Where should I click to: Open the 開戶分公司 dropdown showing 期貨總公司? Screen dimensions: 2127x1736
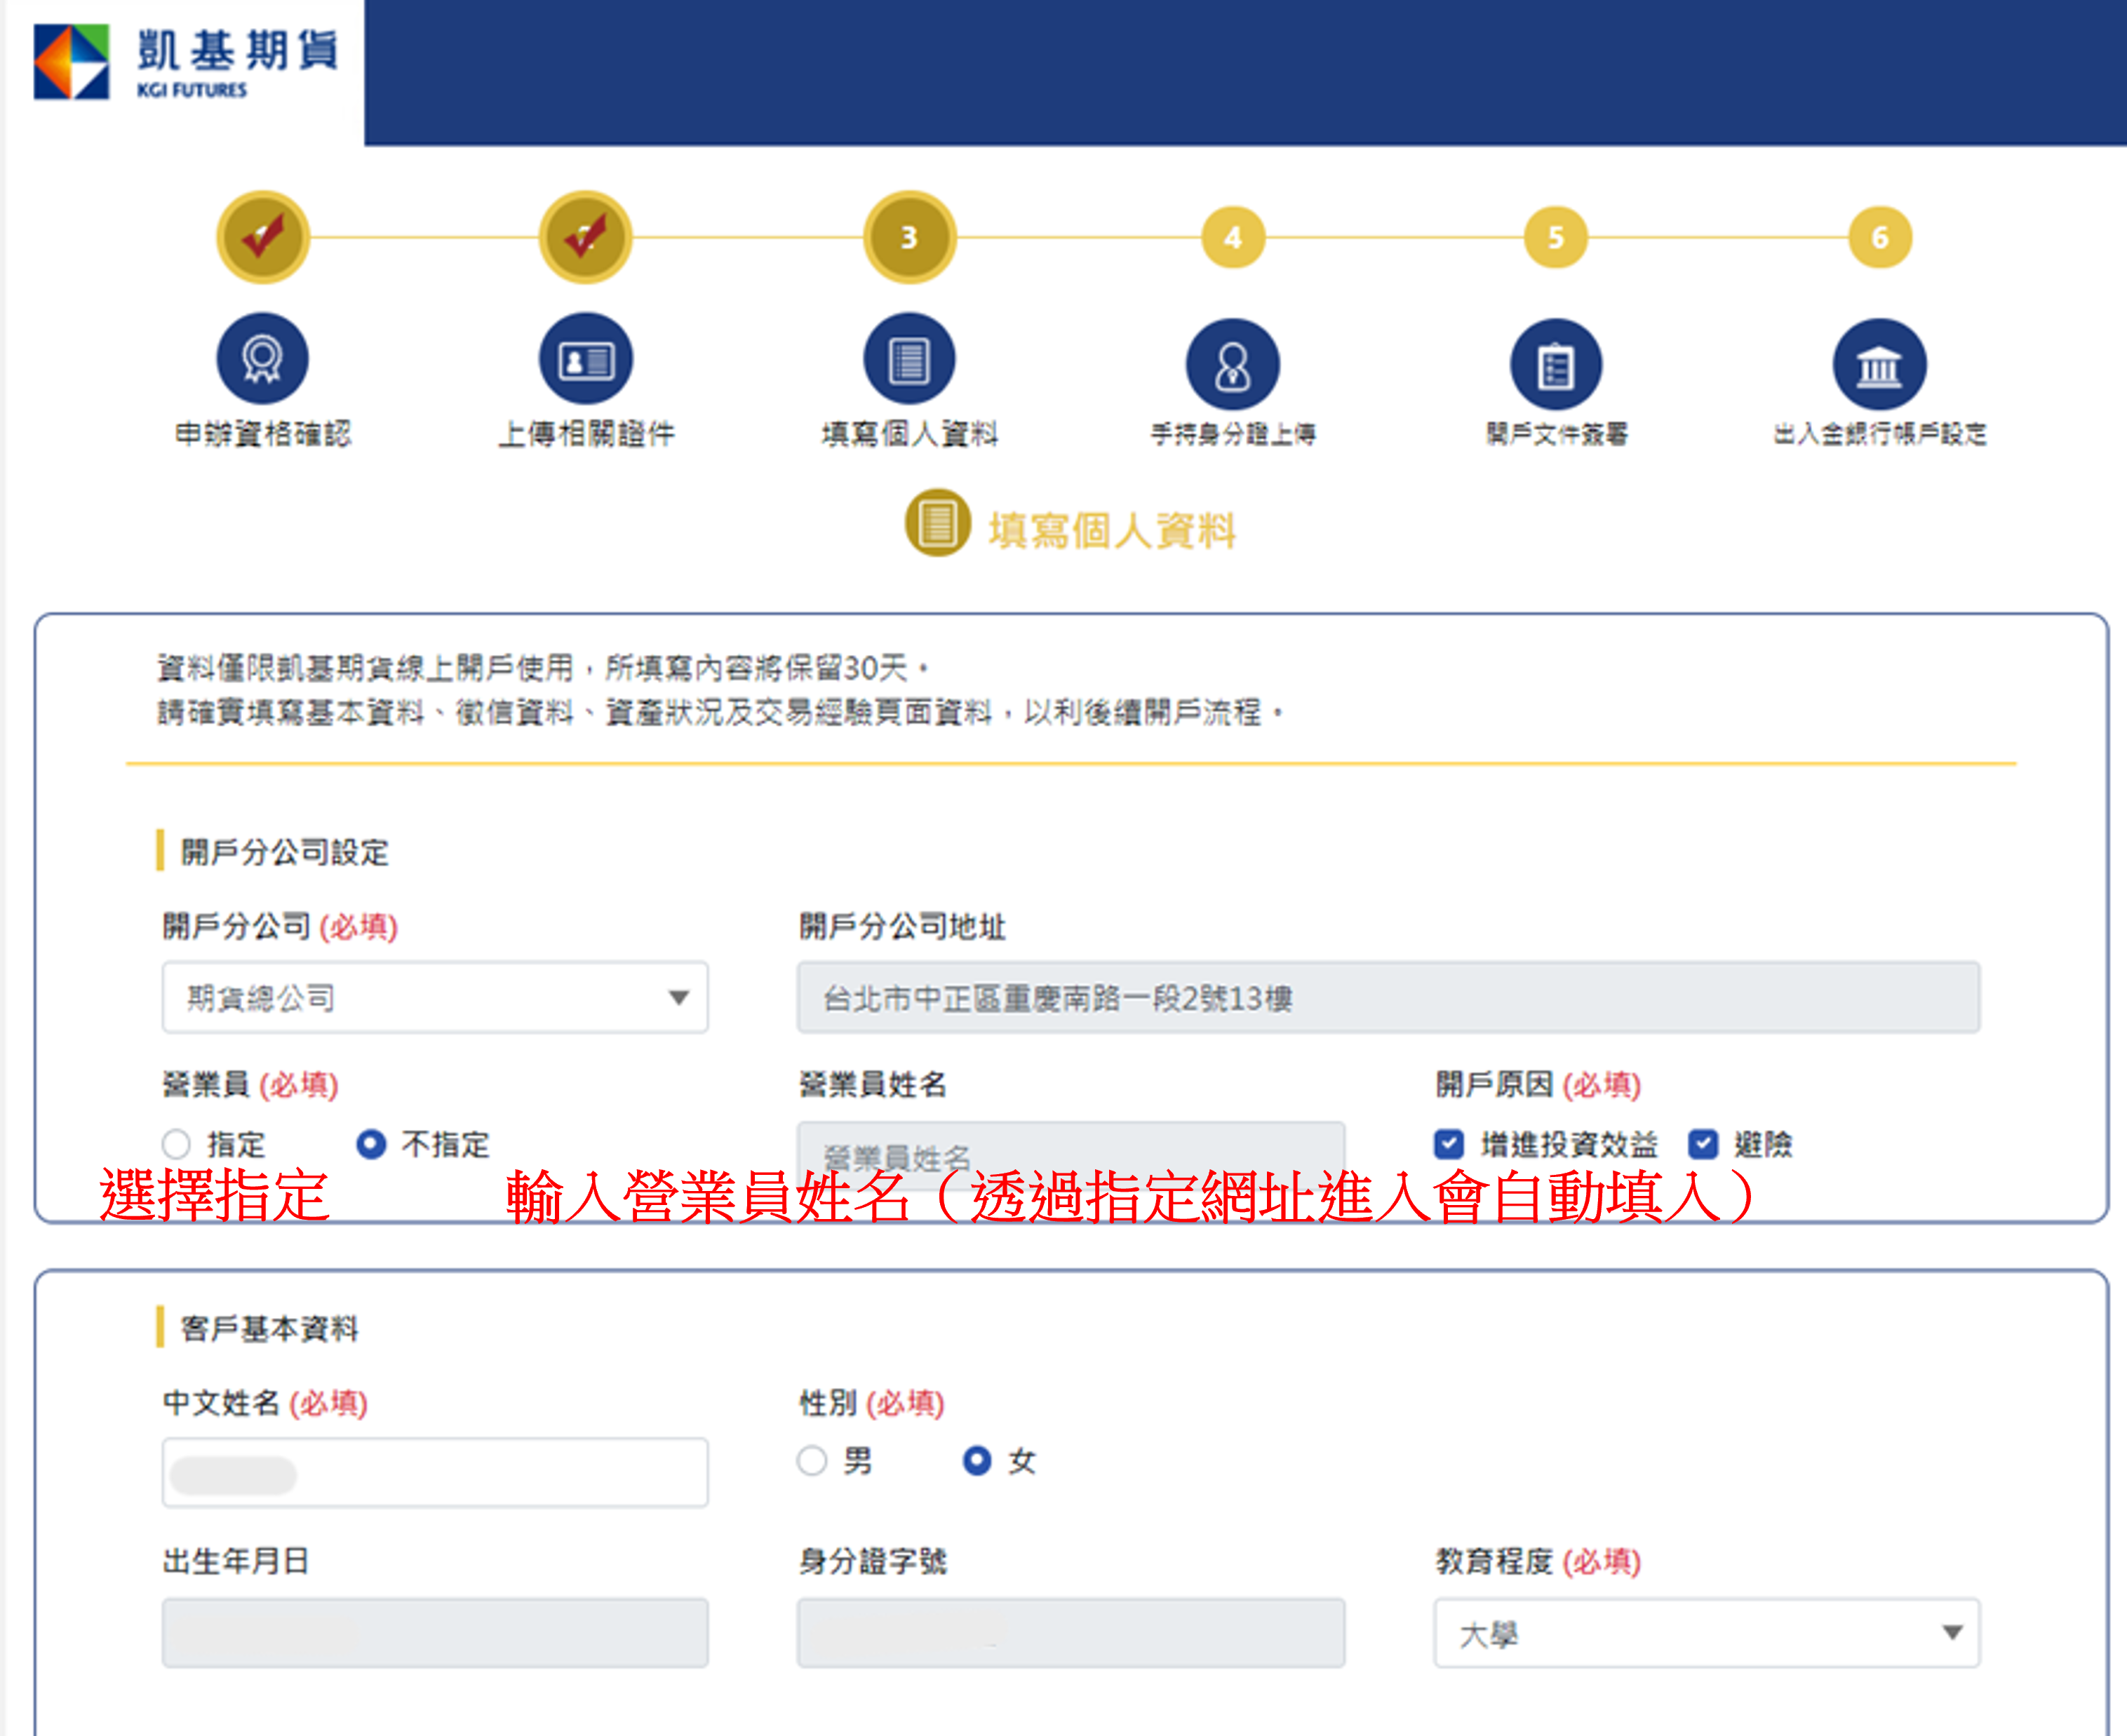[x=435, y=997]
